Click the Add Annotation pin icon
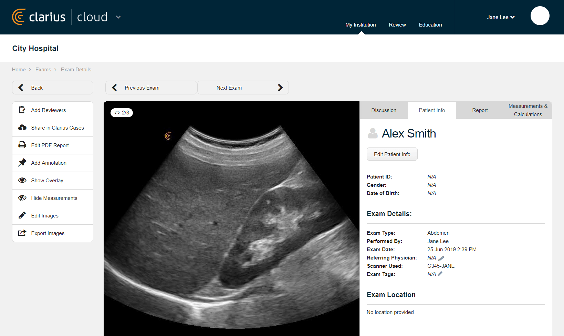This screenshot has width=564, height=336. point(22,163)
